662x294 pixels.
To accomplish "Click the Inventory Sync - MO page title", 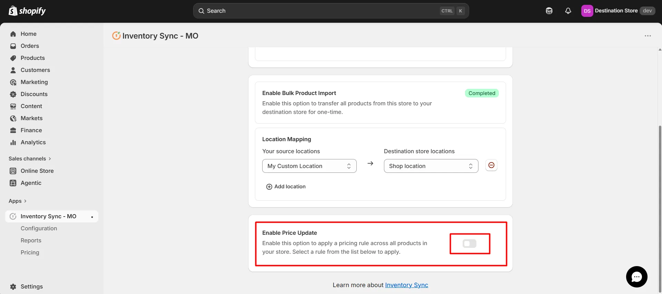I will [160, 36].
